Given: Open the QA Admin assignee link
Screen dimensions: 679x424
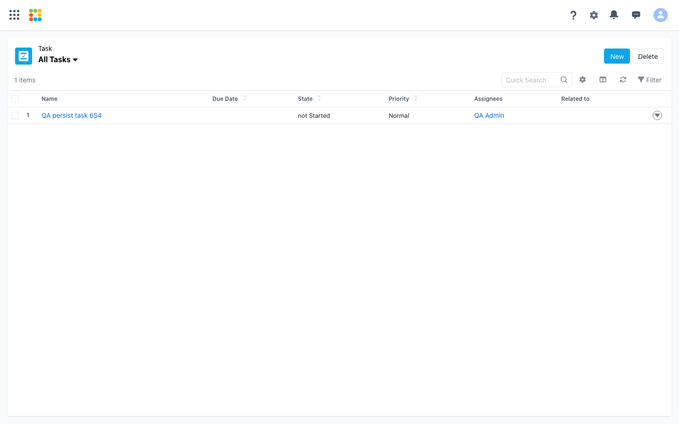Looking at the screenshot, I should 489,115.
